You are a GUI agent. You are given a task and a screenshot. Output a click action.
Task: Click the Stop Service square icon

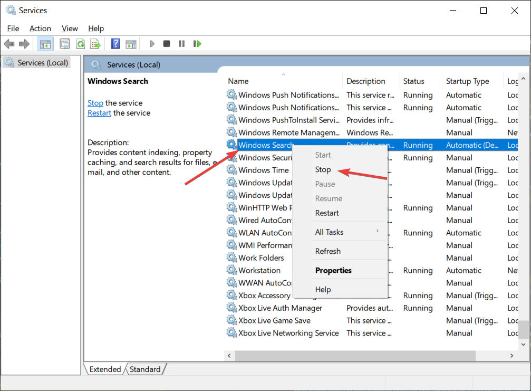[167, 44]
